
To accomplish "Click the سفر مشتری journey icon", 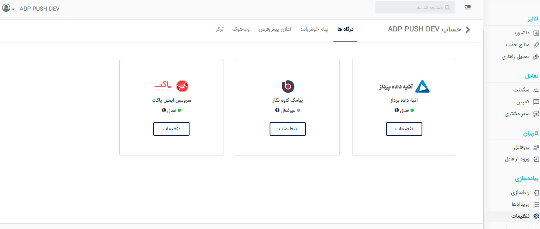I will click(536, 114).
